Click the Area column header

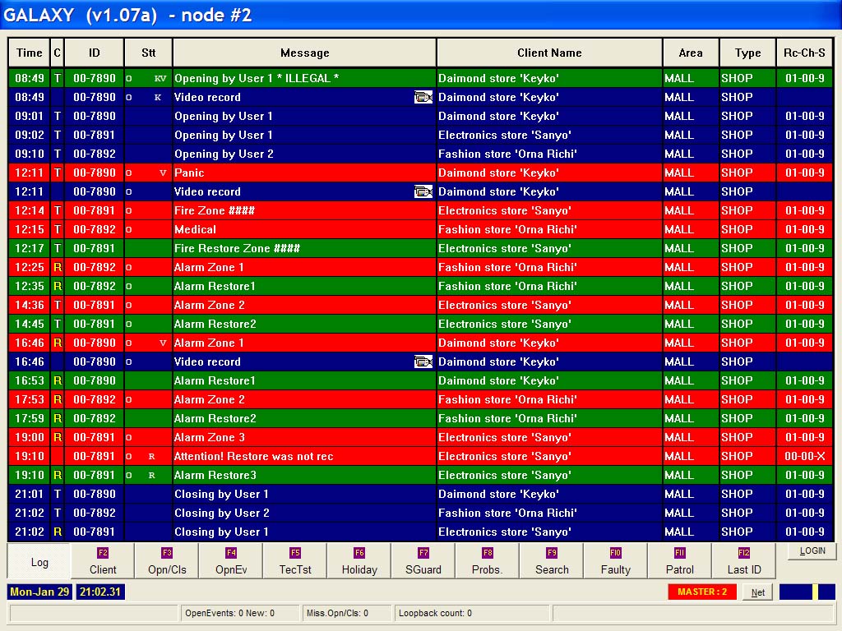click(x=691, y=53)
